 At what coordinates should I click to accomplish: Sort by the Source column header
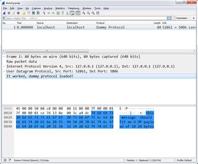pos(40,23)
